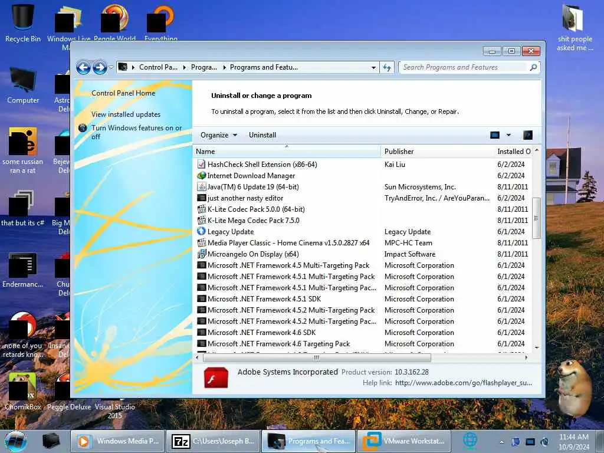Open 'that but its c#' desktop icon
The height and width of the screenshot is (453, 604).
pos(22,207)
